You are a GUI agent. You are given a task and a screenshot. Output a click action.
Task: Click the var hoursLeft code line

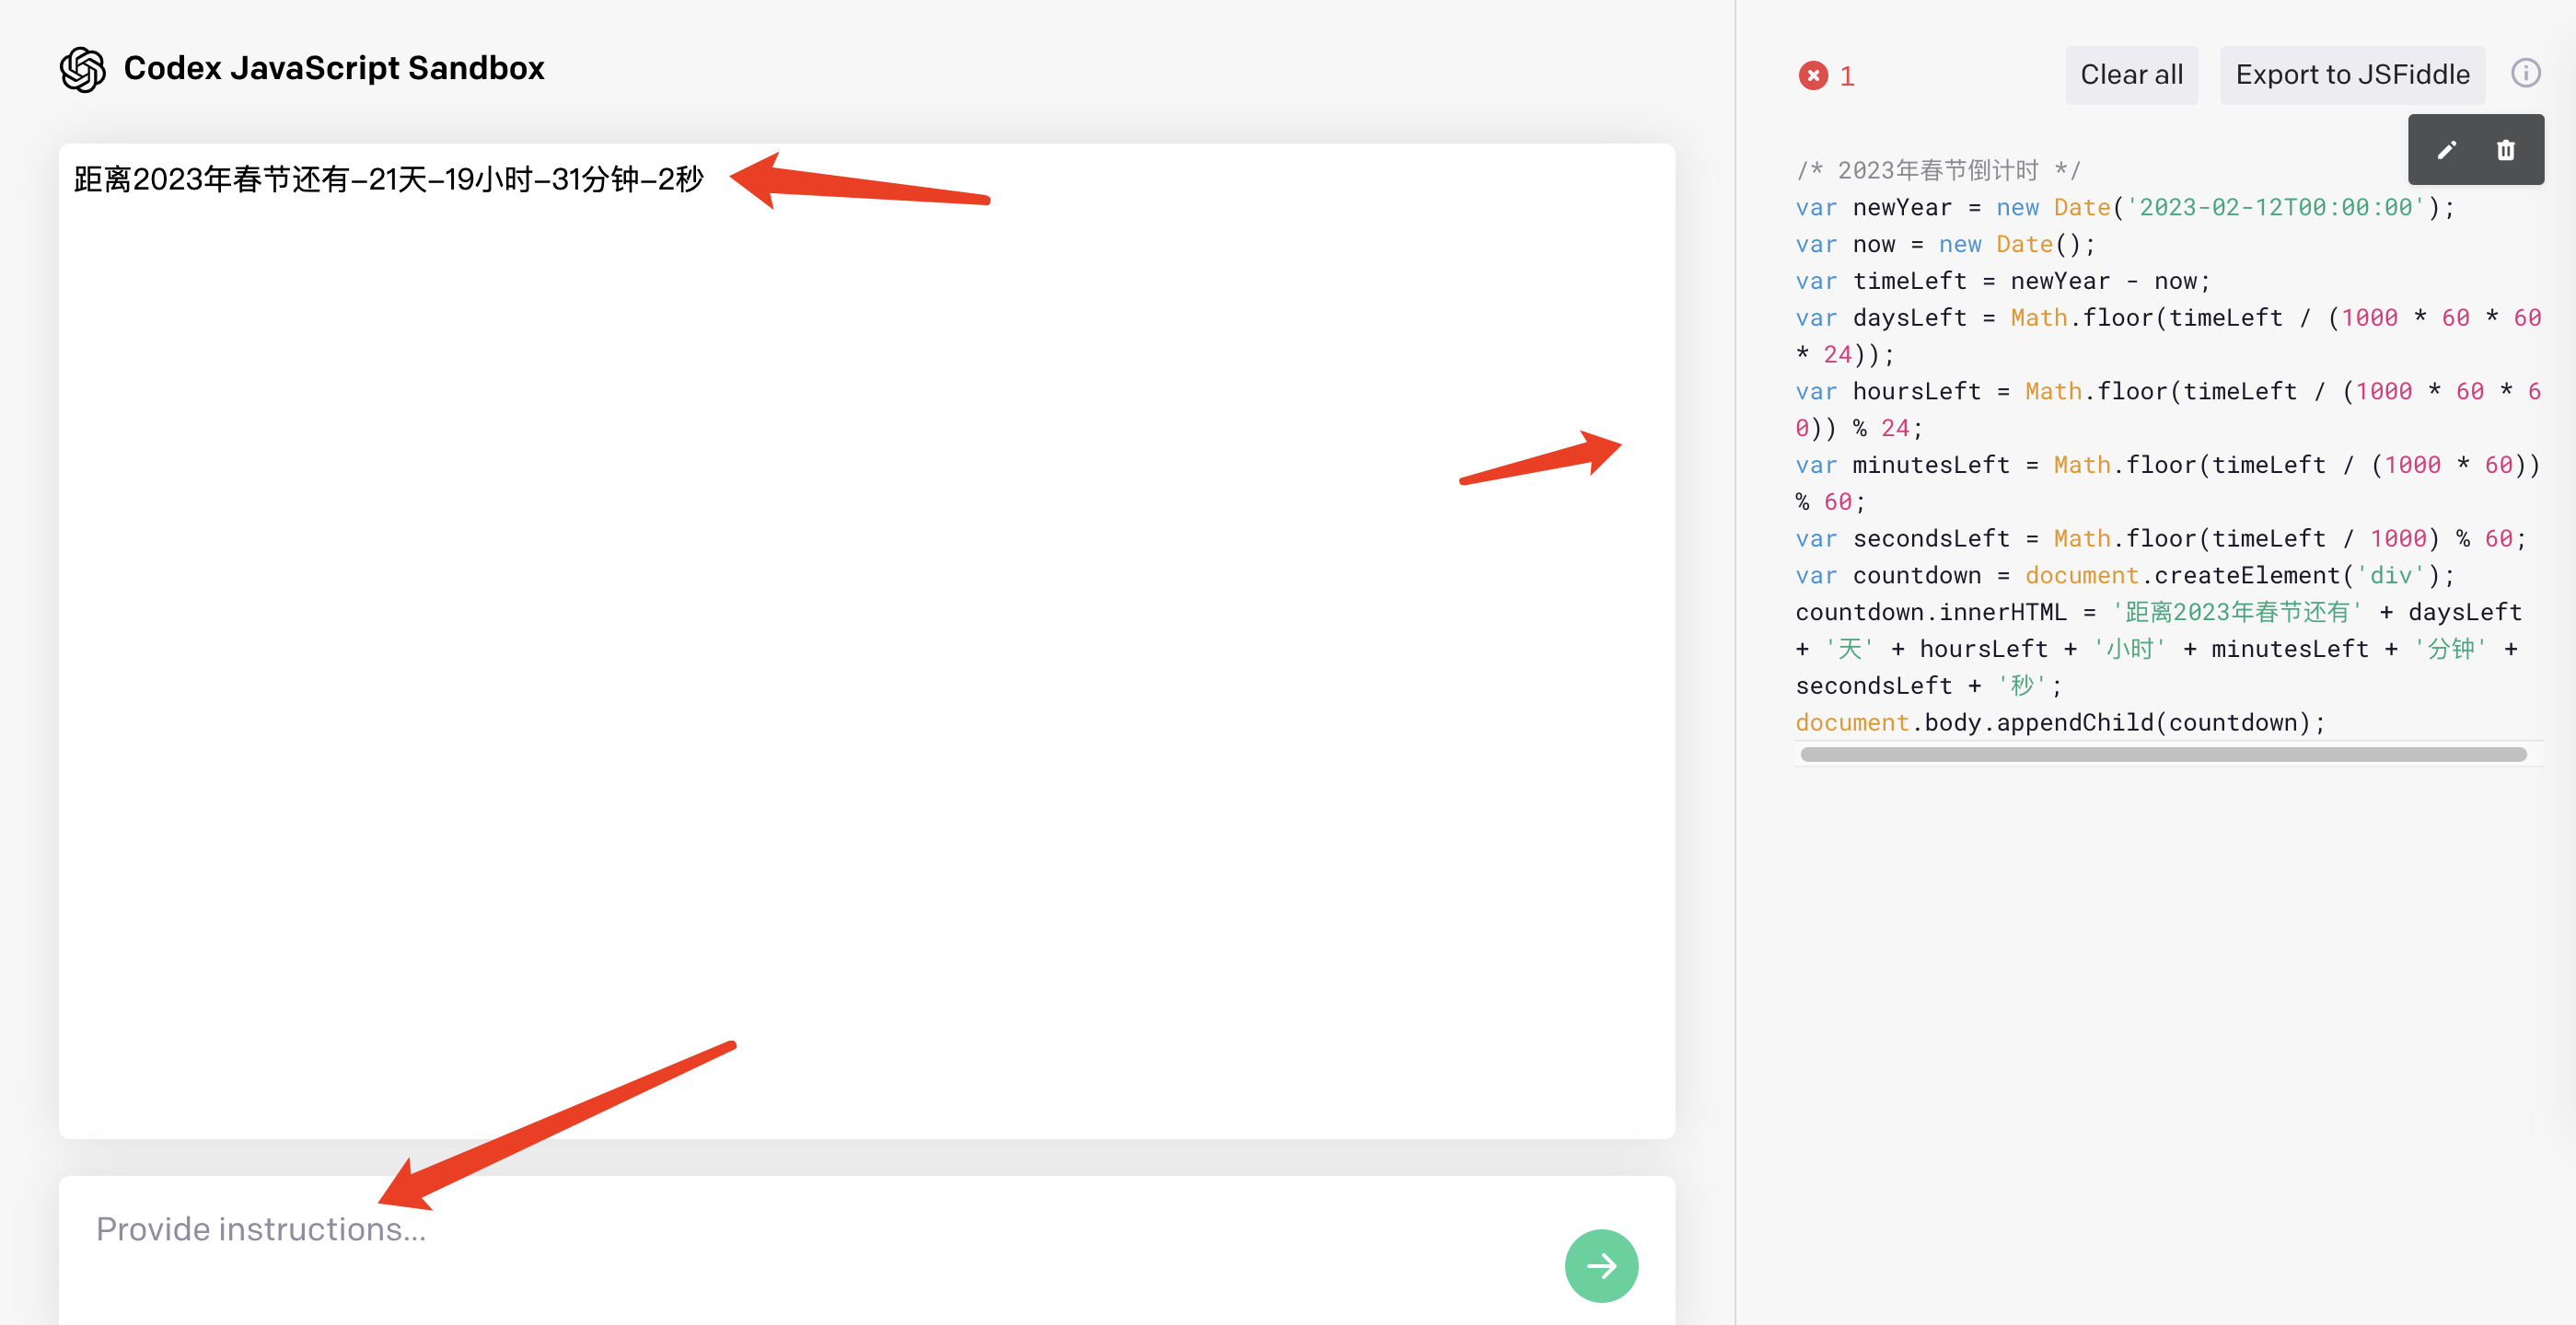click(2168, 409)
